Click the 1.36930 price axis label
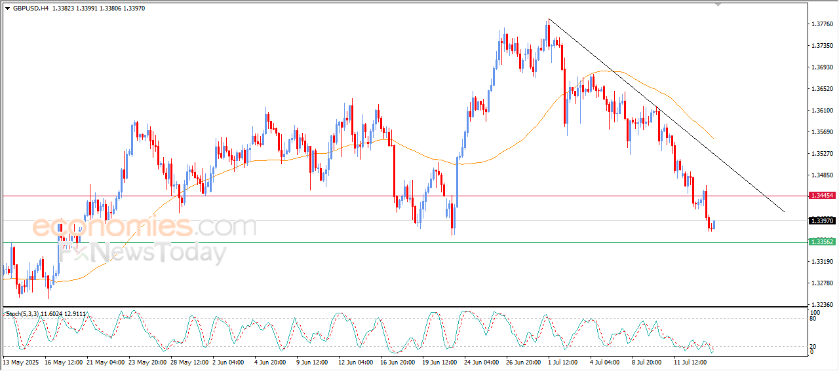839x371 pixels. pos(822,67)
